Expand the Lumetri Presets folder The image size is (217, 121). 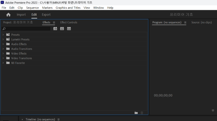pos(3,39)
